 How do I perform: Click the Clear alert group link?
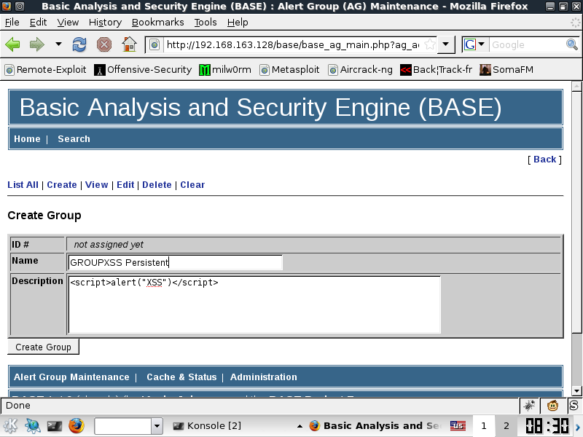tap(192, 185)
